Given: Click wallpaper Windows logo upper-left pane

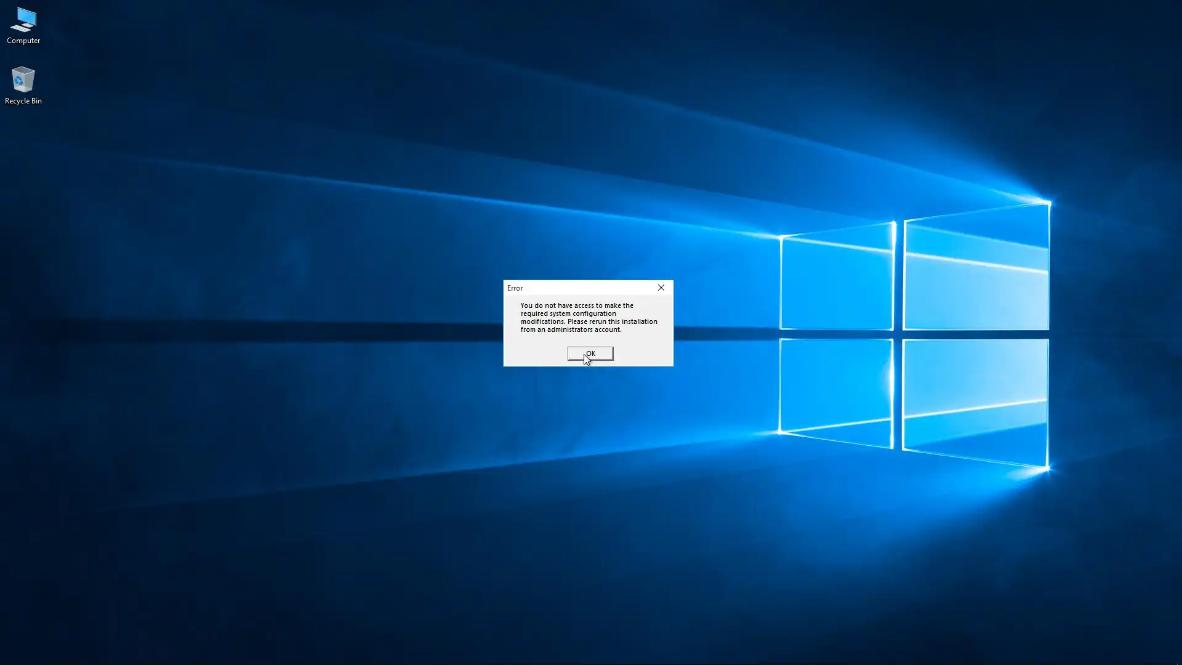Looking at the screenshot, I should (836, 280).
